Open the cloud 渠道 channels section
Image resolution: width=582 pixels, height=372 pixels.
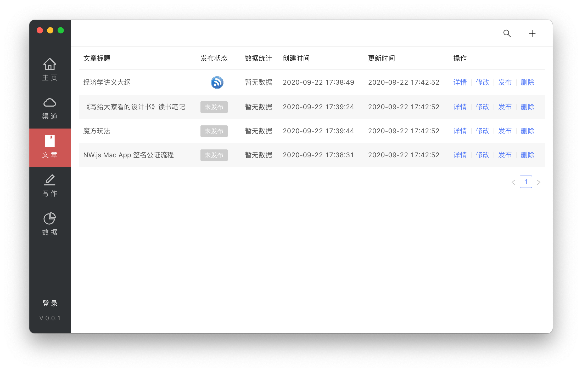pyautogui.click(x=50, y=108)
